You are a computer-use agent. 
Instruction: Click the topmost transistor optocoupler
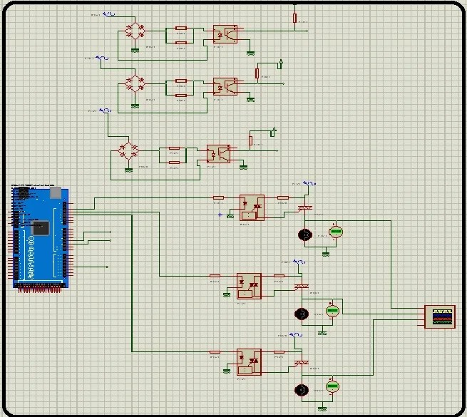(x=225, y=34)
